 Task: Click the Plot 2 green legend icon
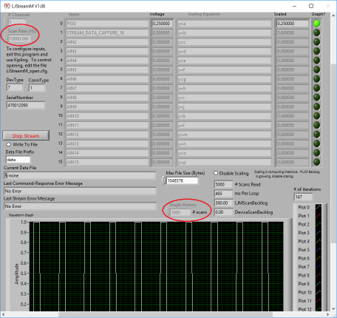pyautogui.click(x=319, y=224)
